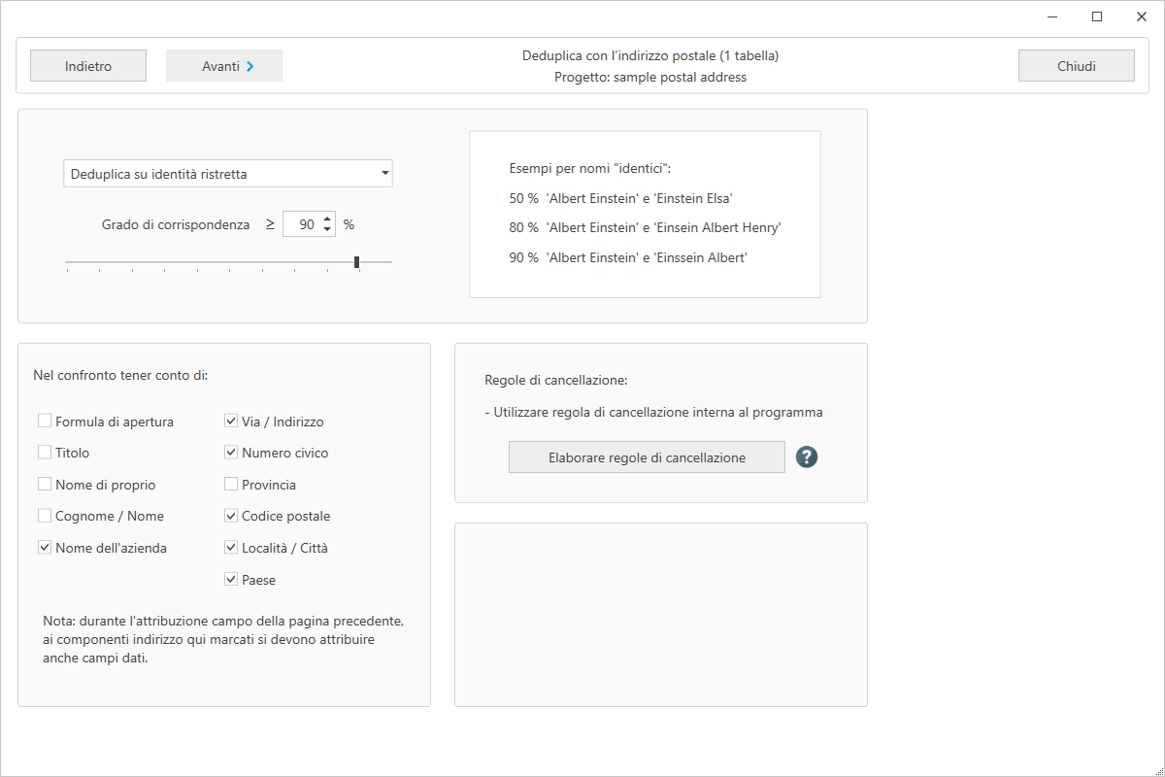
Task: Disable the Paese checkbox
Action: (x=231, y=580)
